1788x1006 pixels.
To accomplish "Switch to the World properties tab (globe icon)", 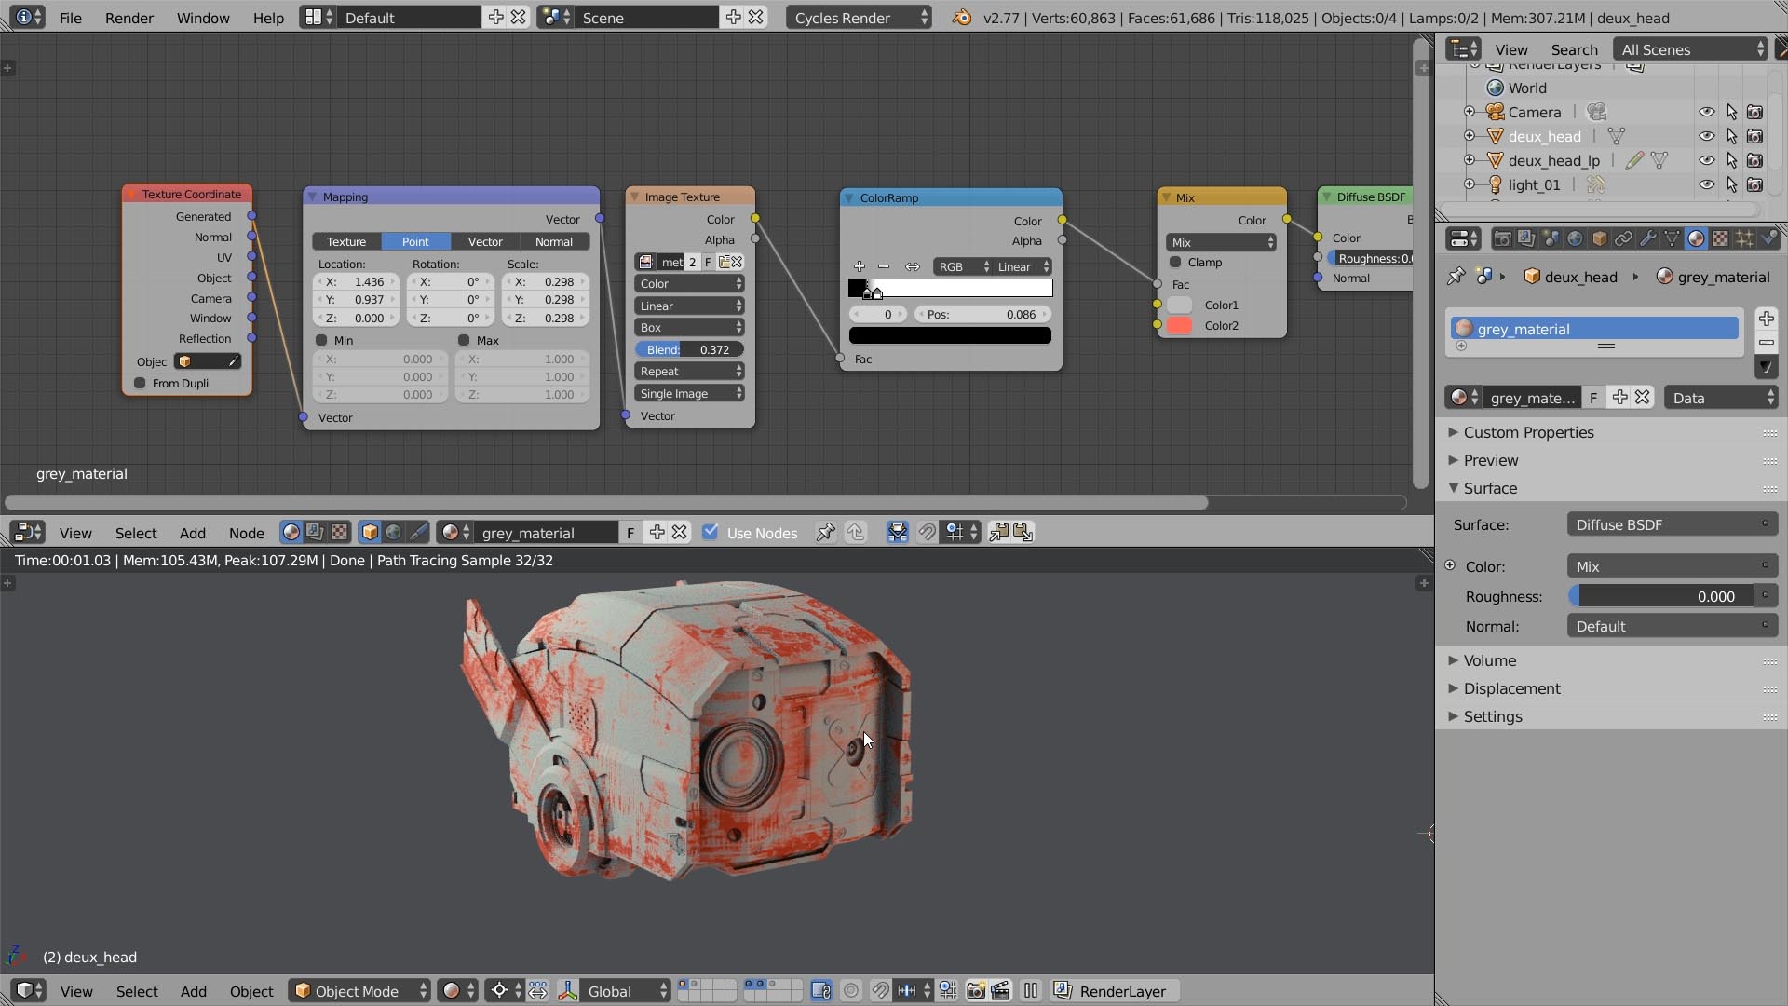I will (1574, 238).
